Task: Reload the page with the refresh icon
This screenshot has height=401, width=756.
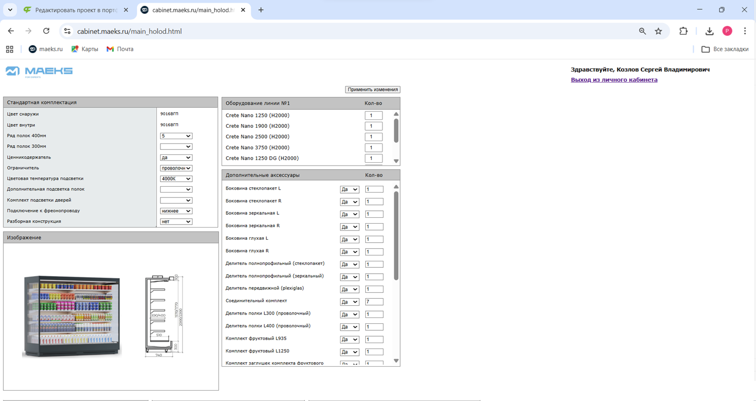Action: pos(46,31)
